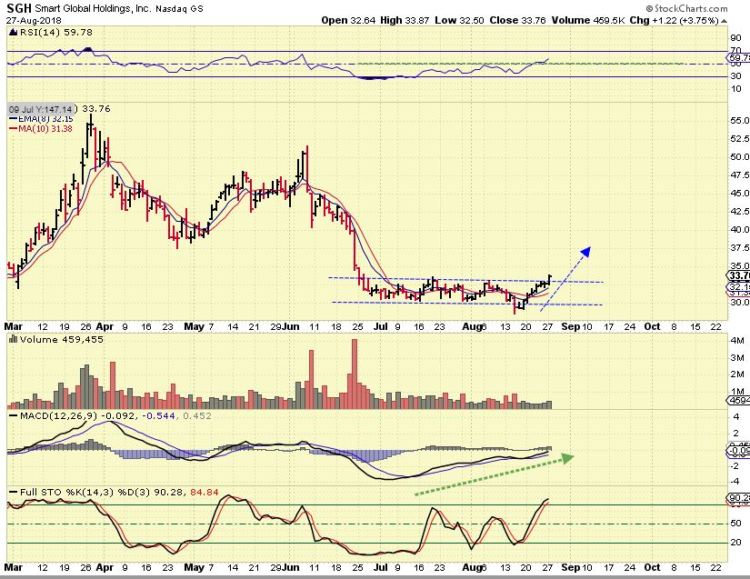The height and width of the screenshot is (579, 750).
Task: Click the SGH ticker symbol
Action: [x=19, y=8]
